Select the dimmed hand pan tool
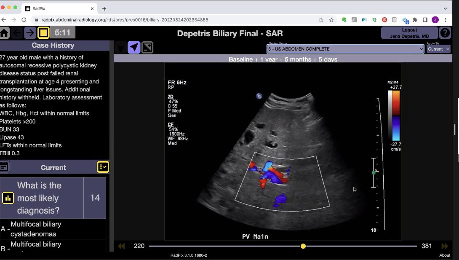Image resolution: width=459 pixels, height=260 pixels. pyautogui.click(x=120, y=48)
